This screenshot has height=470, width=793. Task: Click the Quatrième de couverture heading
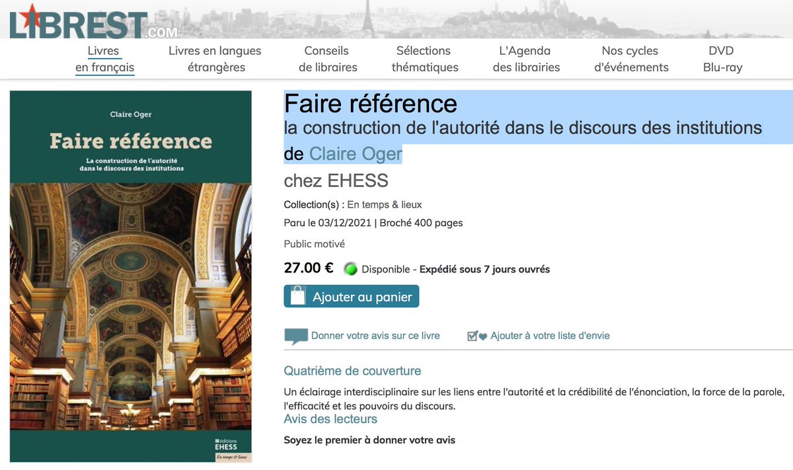pyautogui.click(x=352, y=371)
